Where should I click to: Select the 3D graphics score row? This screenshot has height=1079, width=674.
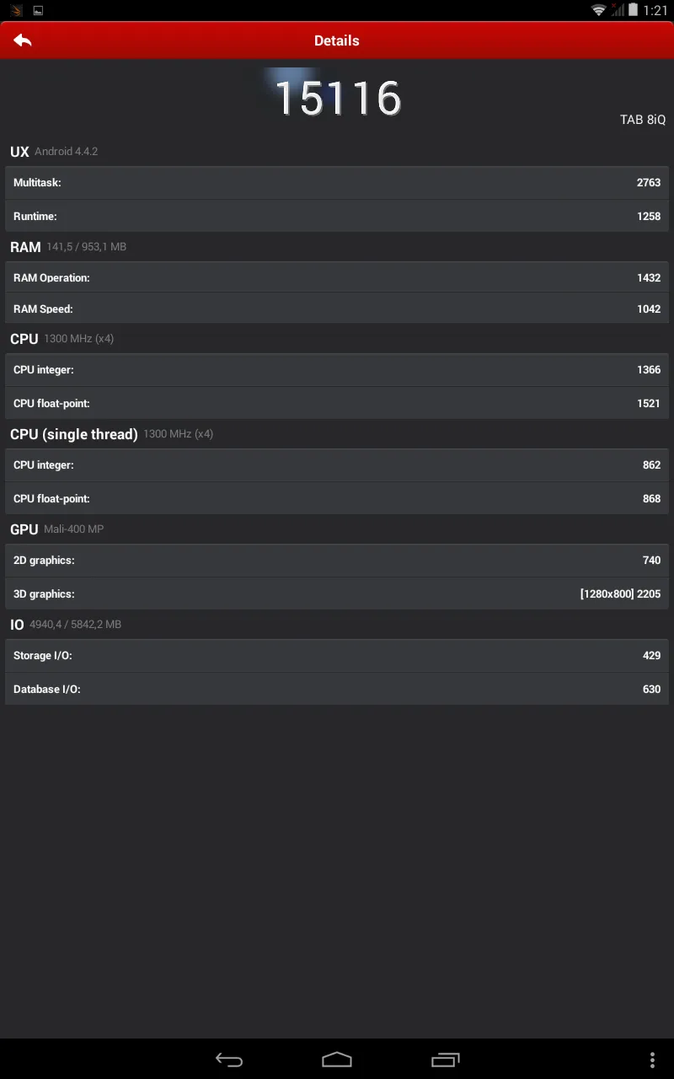tap(337, 594)
